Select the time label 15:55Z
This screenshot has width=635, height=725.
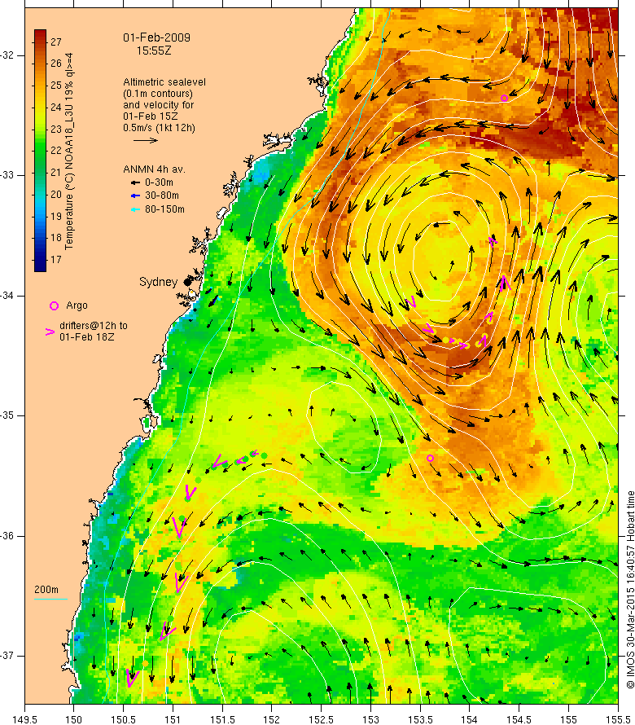tap(154, 51)
